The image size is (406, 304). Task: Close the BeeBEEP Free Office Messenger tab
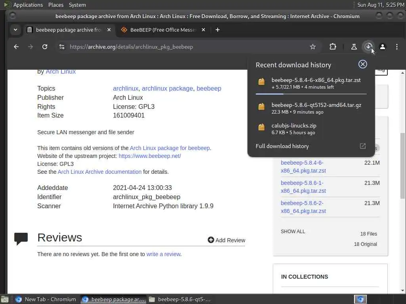(x=203, y=30)
